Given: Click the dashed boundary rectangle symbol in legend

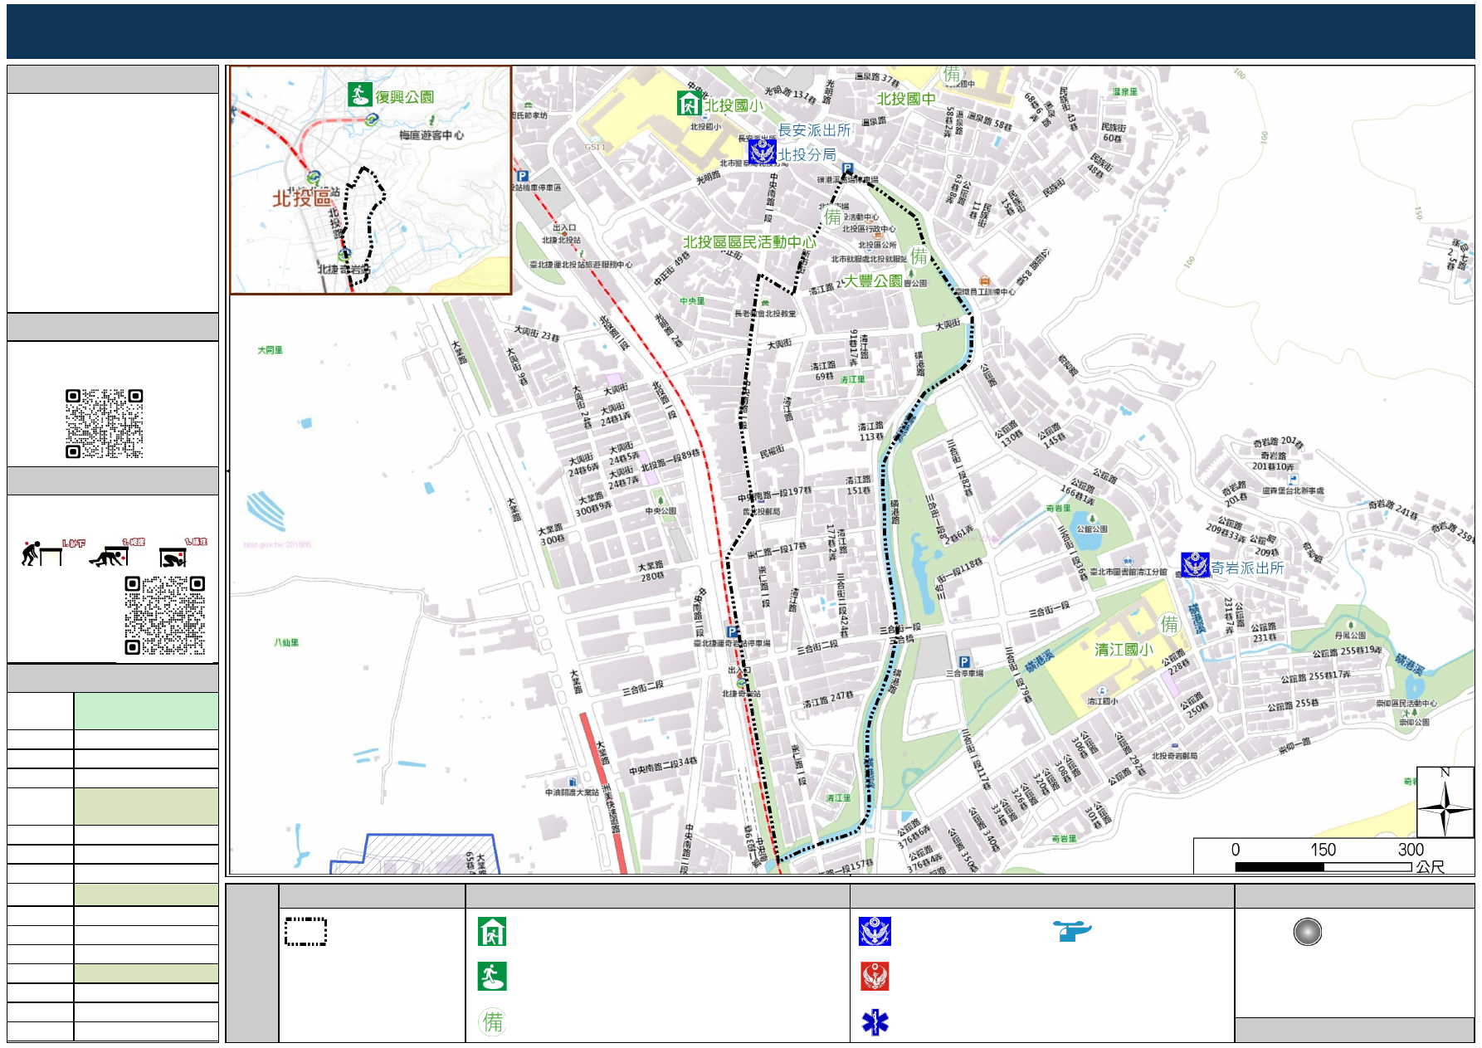Looking at the screenshot, I should click(x=305, y=932).
